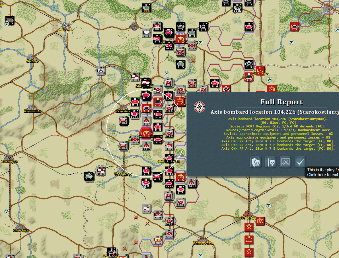Select the gray infantry counter 8 14

pyautogui.click(x=147, y=121)
